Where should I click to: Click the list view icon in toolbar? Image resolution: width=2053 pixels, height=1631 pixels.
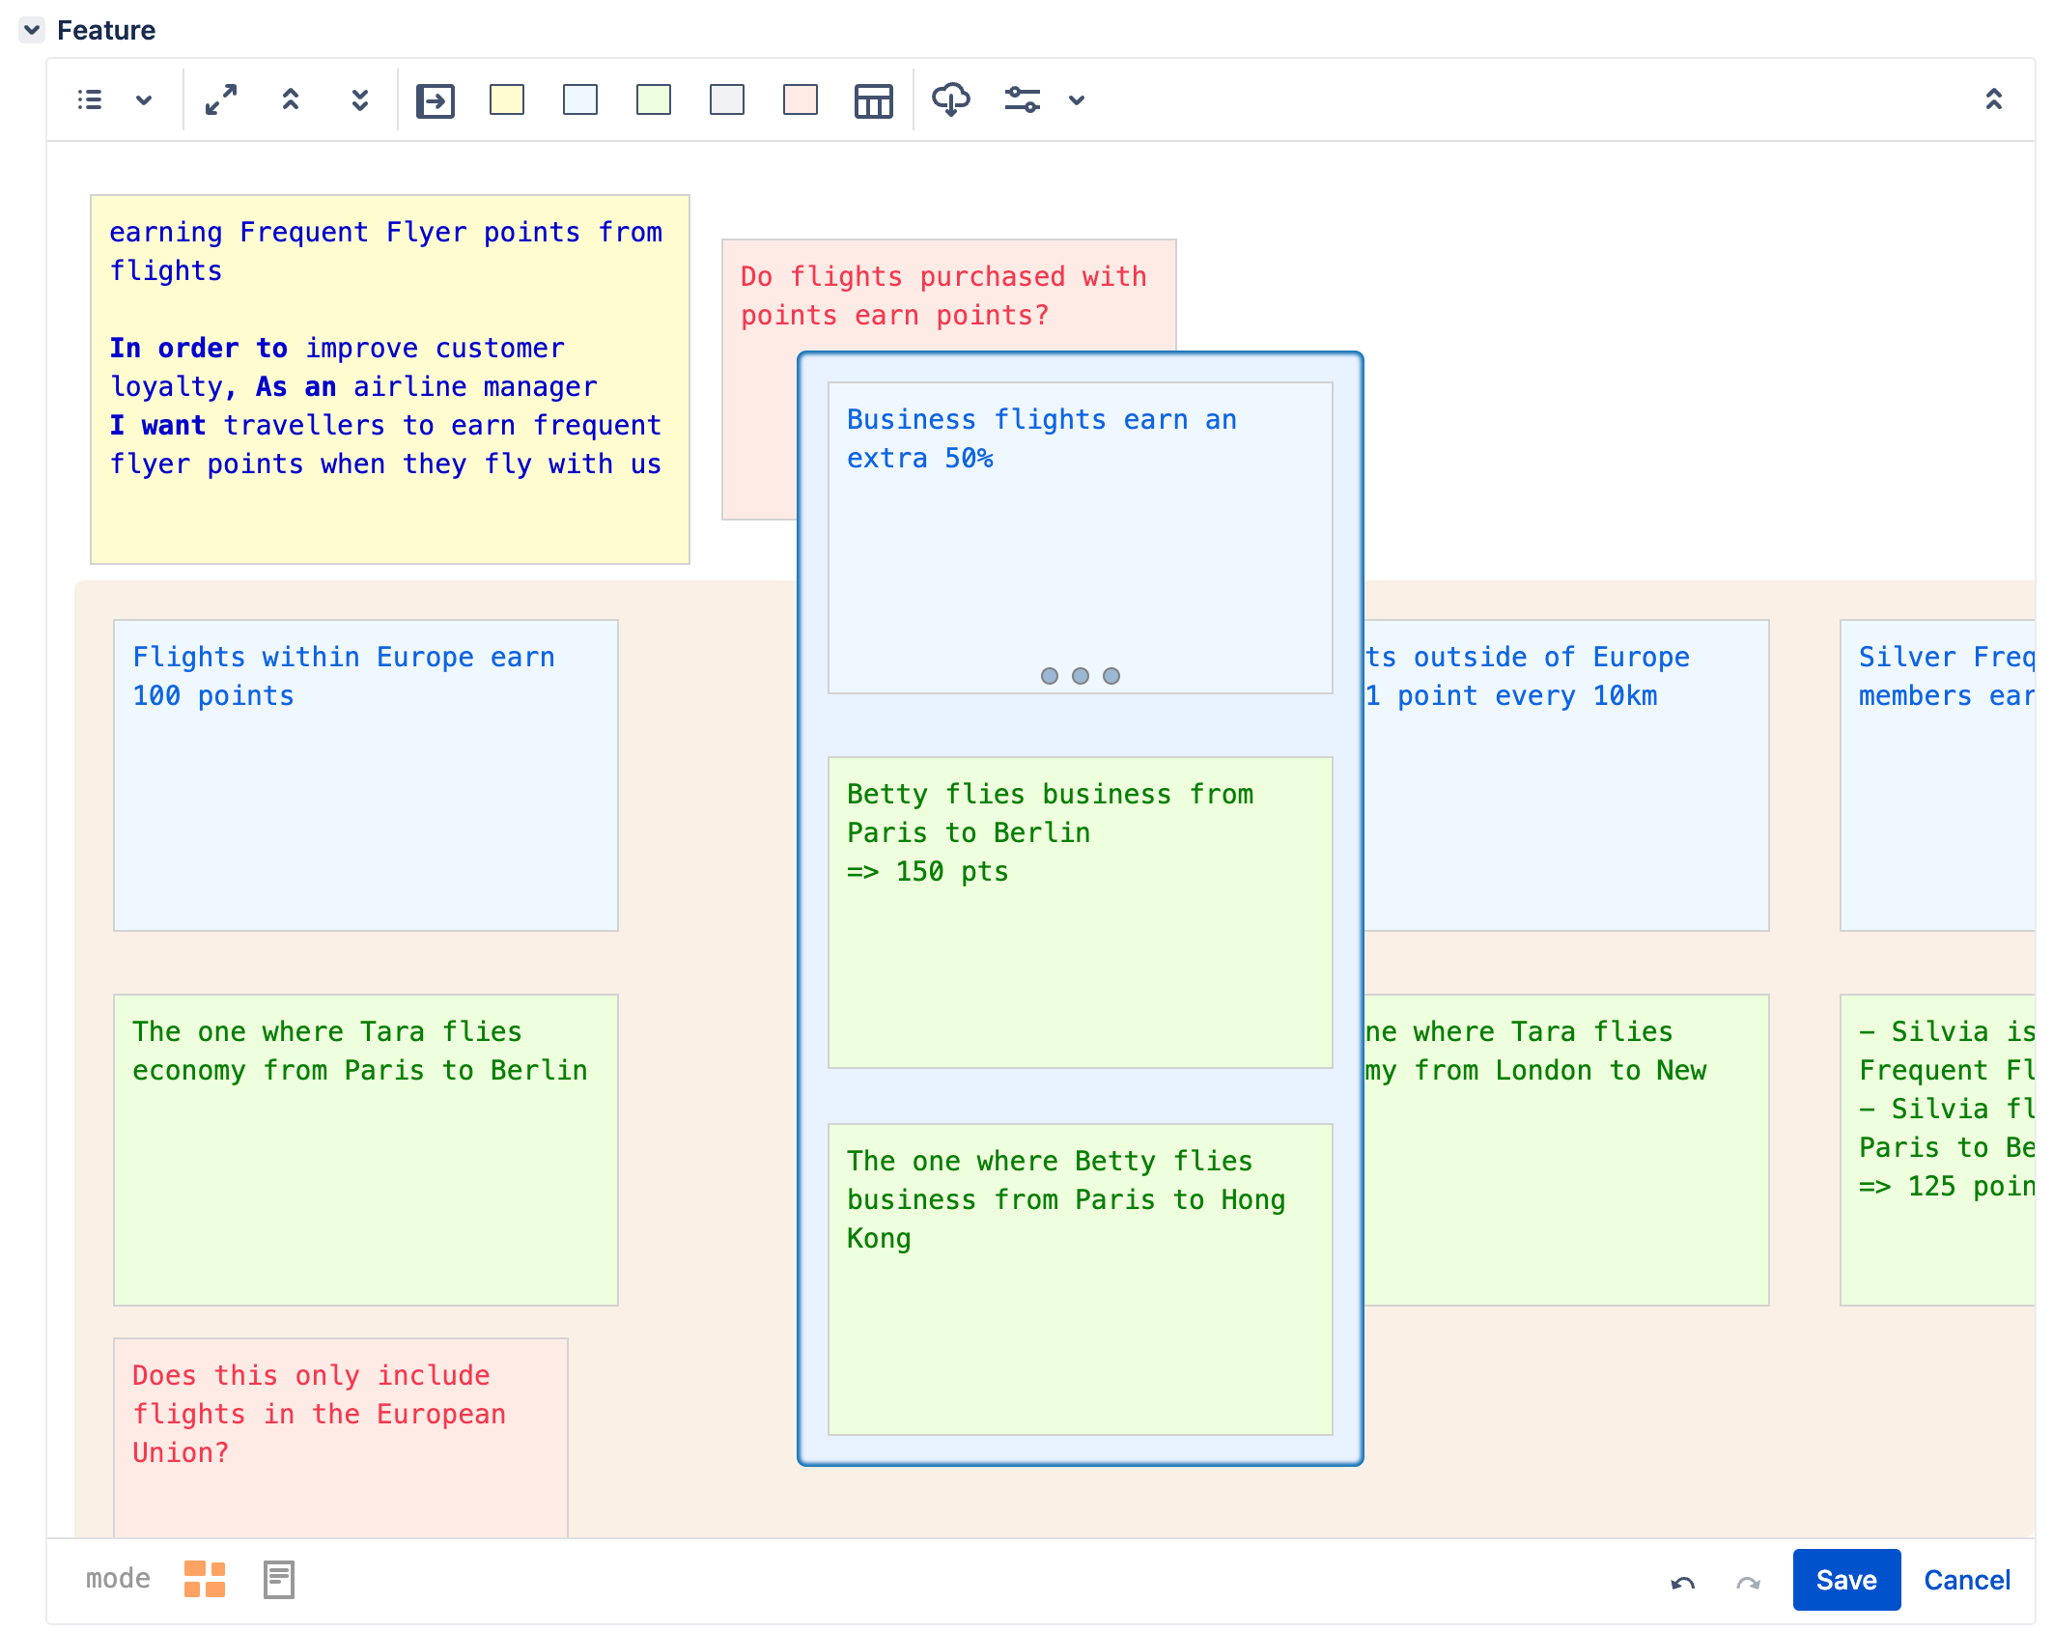90,99
